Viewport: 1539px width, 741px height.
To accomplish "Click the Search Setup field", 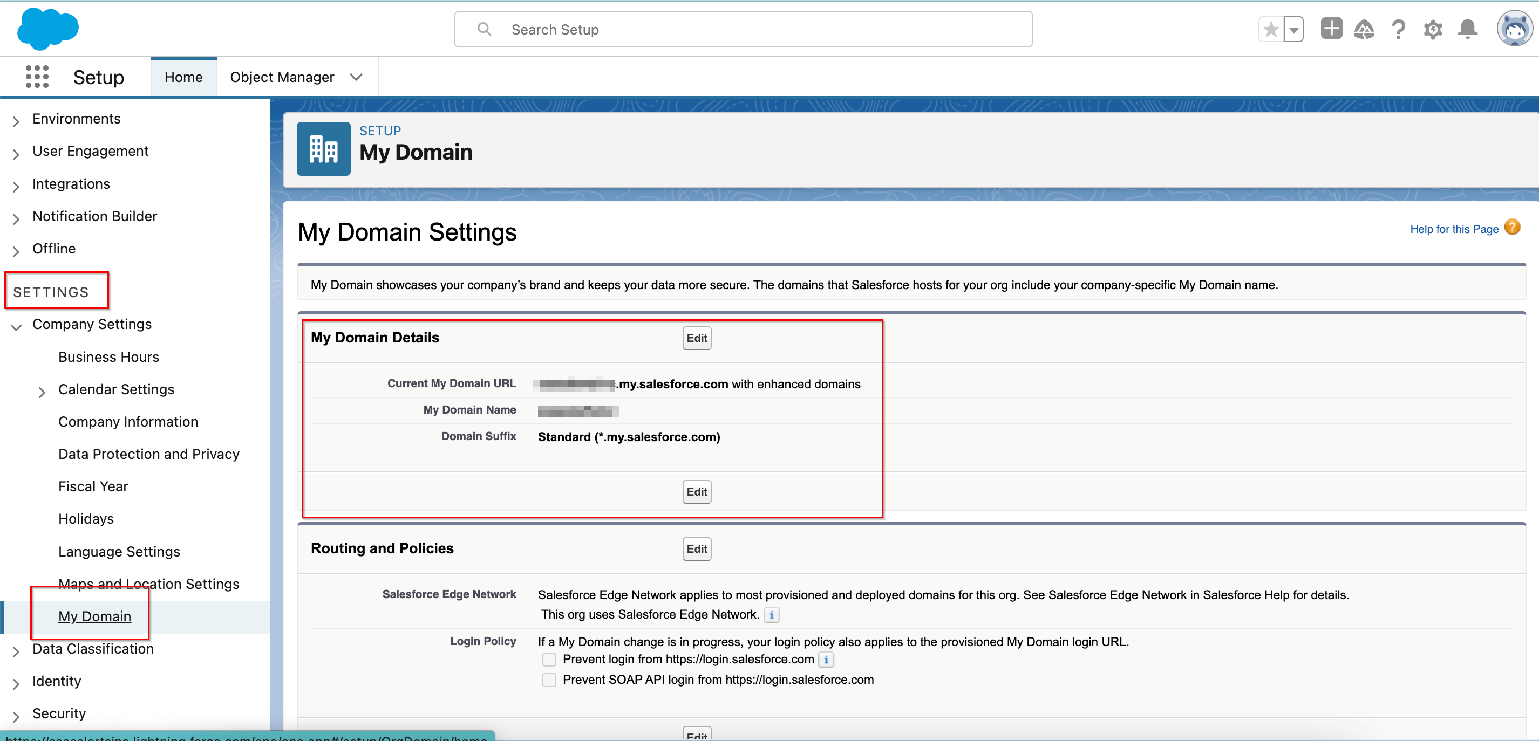I will coord(743,29).
